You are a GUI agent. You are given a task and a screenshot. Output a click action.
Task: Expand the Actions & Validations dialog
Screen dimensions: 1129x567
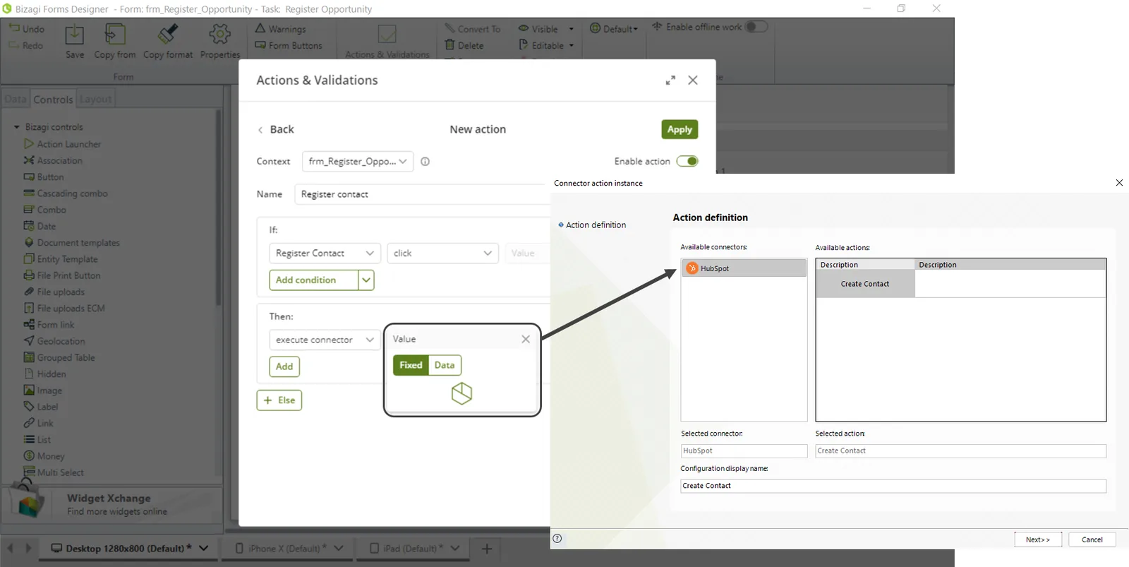(x=670, y=80)
